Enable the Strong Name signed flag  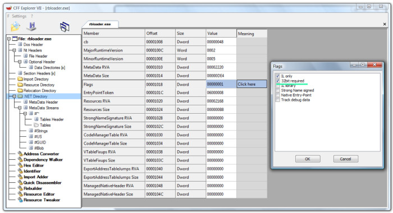277,90
